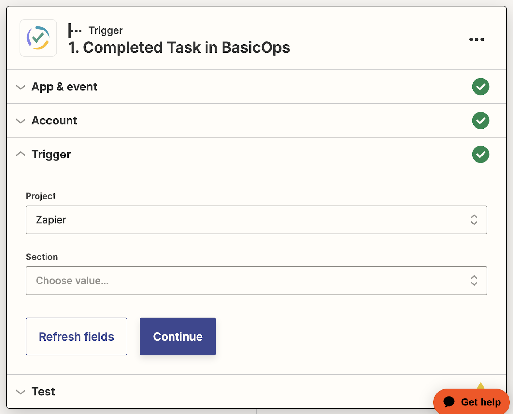Click the Refresh fields button
The width and height of the screenshot is (513, 414).
(76, 336)
